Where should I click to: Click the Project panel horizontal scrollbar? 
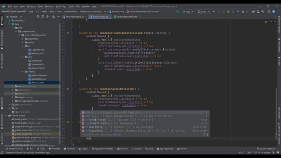[x=29, y=145]
